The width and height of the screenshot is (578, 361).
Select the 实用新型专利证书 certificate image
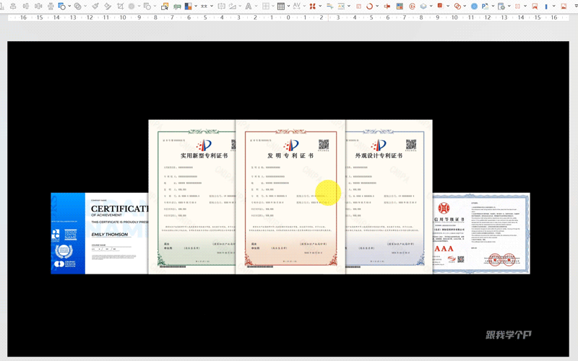(x=191, y=196)
